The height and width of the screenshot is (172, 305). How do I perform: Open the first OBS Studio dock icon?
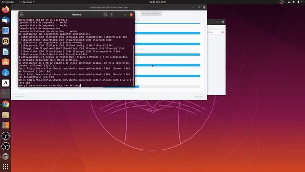pyautogui.click(x=5, y=136)
